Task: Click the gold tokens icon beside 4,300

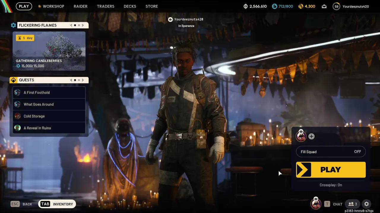Action: tap(301, 6)
